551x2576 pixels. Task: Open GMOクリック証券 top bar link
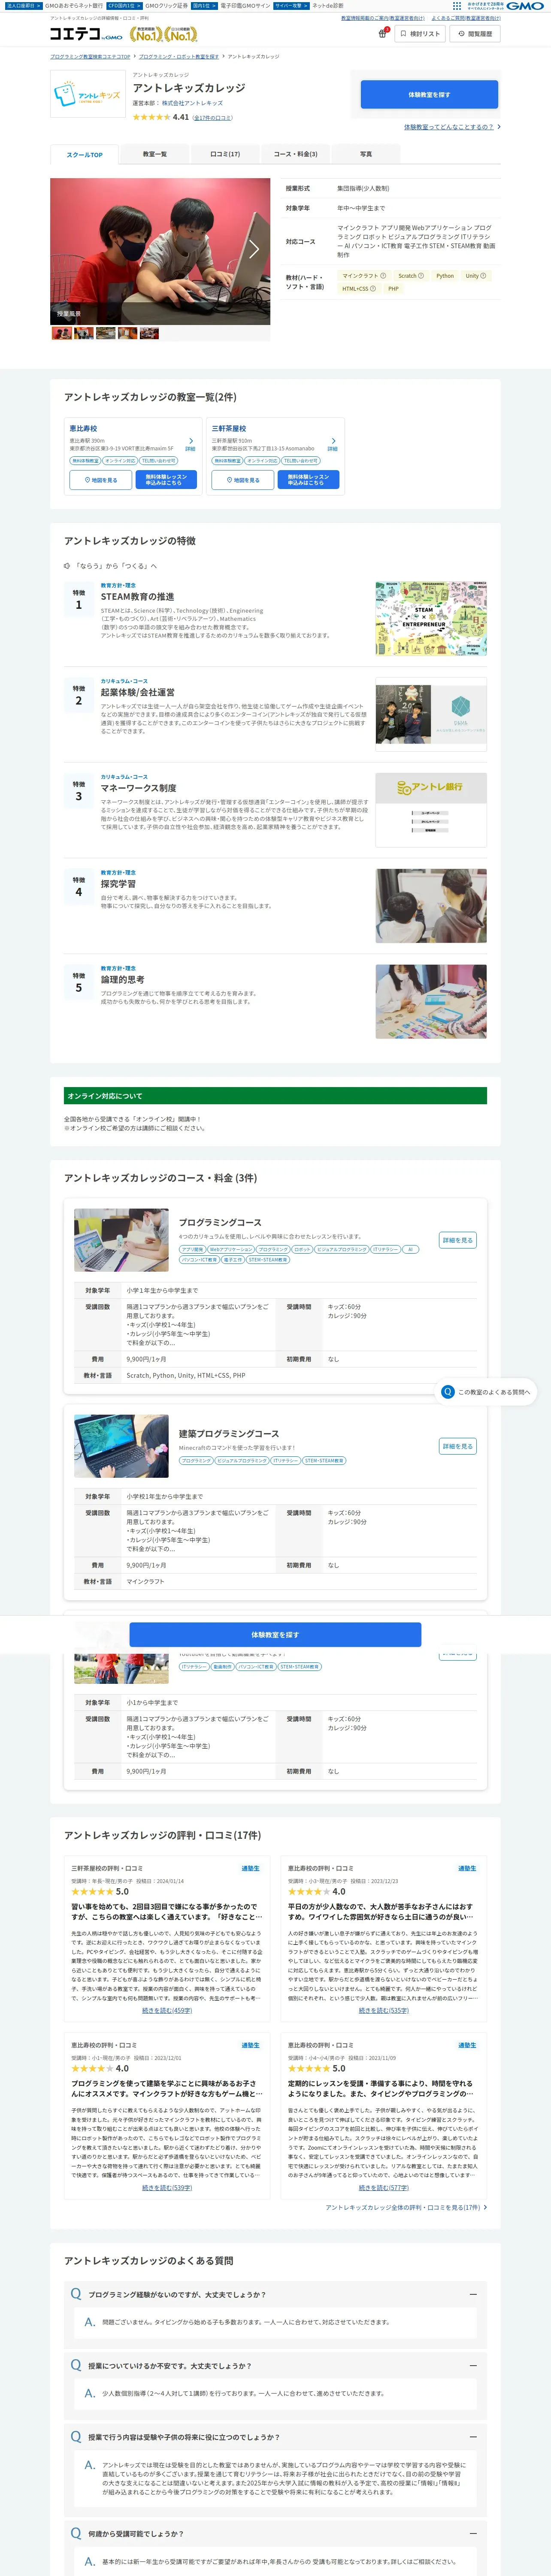click(x=166, y=6)
